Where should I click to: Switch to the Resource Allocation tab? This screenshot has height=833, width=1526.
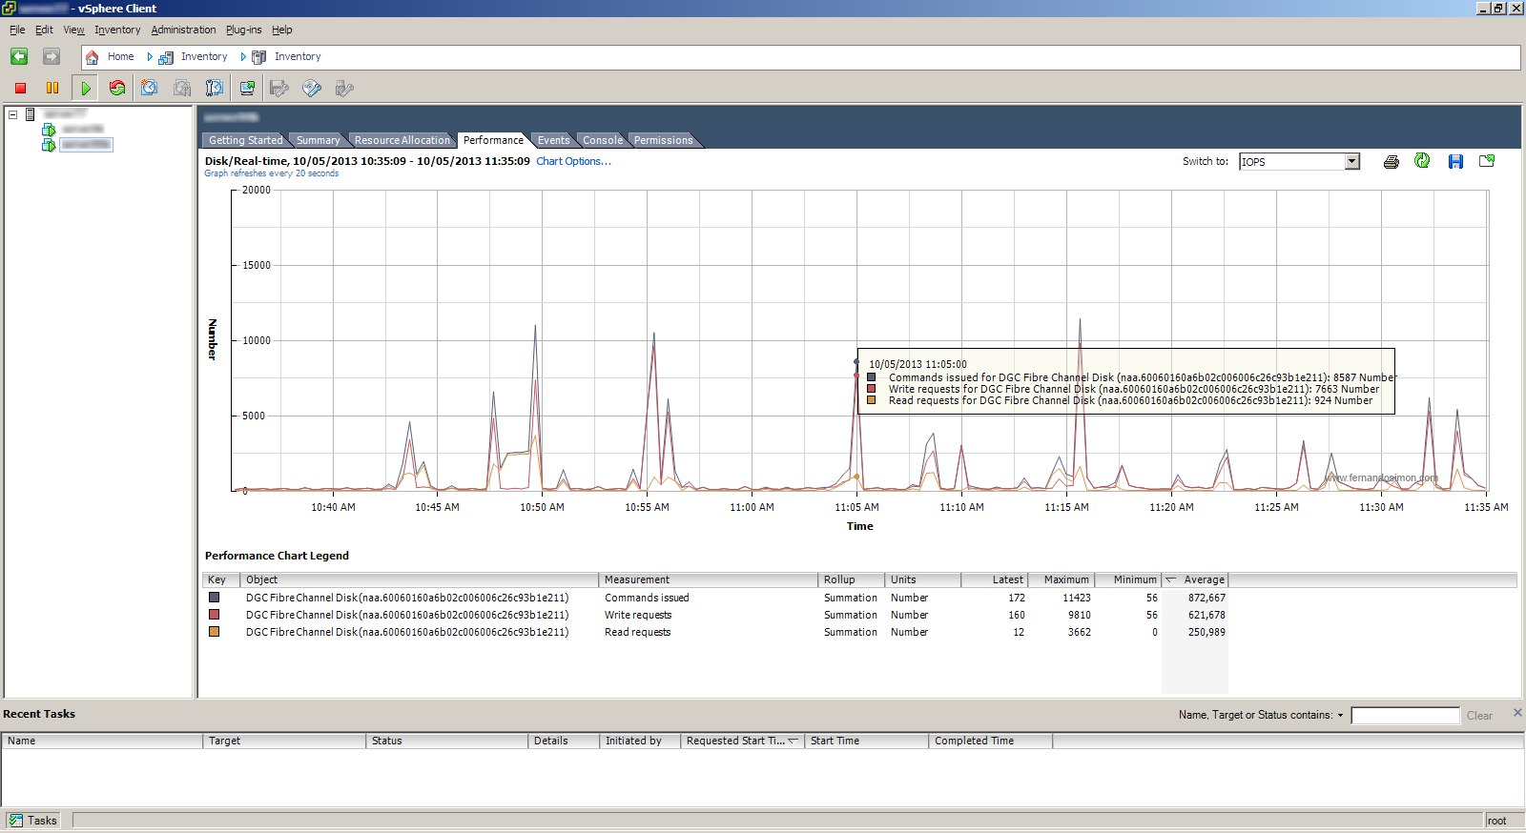402,140
